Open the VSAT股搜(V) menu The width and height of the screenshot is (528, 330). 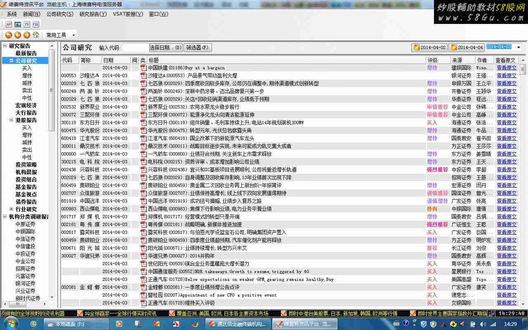(x=128, y=14)
